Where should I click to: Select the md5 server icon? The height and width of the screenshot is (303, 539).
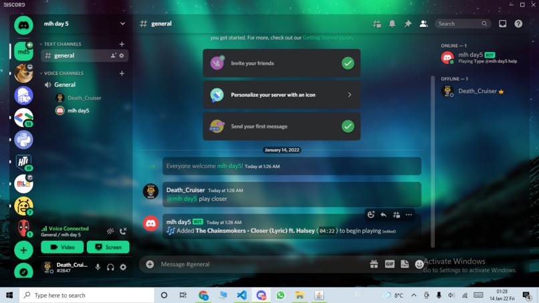23,52
